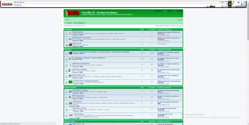The image size is (249, 125).
Task: Click green matrix icon for Алгоритмизация и программирование
Action: click(x=71, y=82)
